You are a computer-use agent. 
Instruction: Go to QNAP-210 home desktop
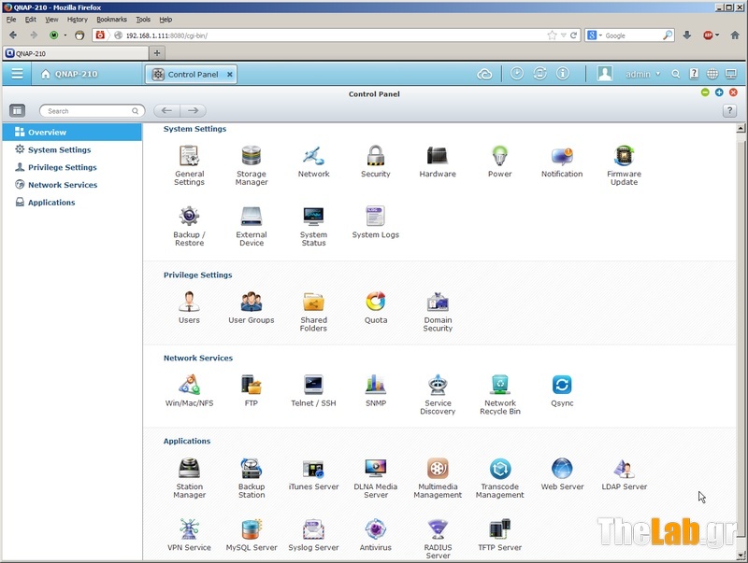(x=69, y=75)
